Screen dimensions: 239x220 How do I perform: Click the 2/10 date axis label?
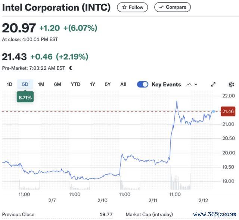coord(102,200)
